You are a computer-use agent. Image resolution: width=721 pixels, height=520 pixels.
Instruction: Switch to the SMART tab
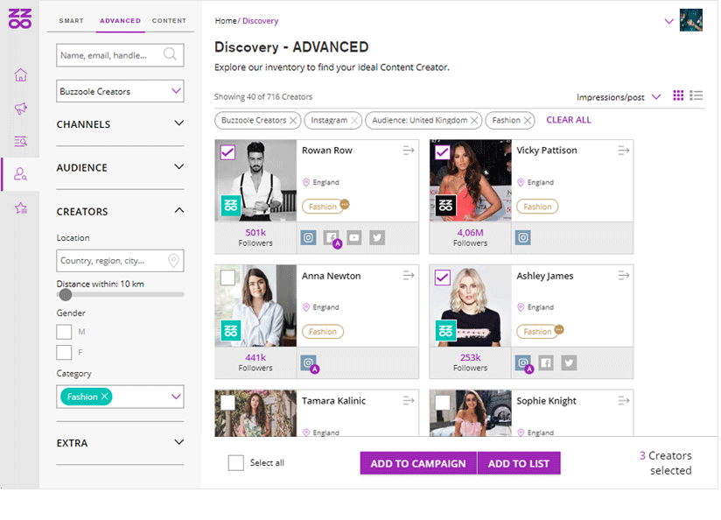click(x=71, y=20)
